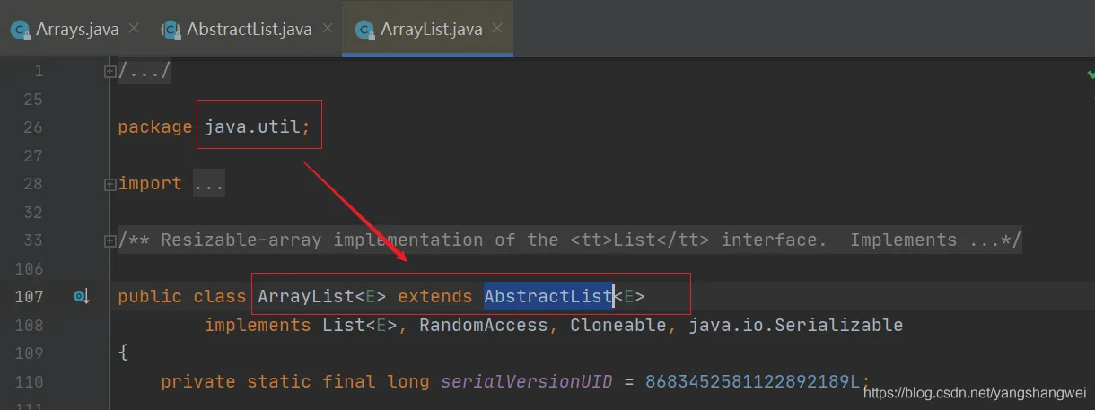
Task: Expand the folded Javadoc comment on line 33
Action: pyautogui.click(x=110, y=240)
